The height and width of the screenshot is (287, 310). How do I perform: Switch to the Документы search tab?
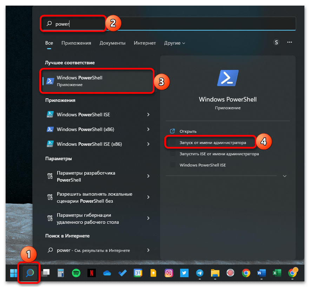[x=112, y=43]
